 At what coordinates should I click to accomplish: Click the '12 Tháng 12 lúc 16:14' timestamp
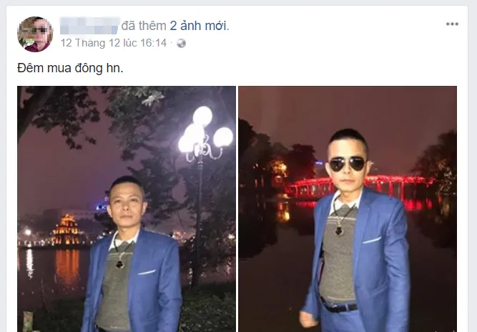click(114, 43)
